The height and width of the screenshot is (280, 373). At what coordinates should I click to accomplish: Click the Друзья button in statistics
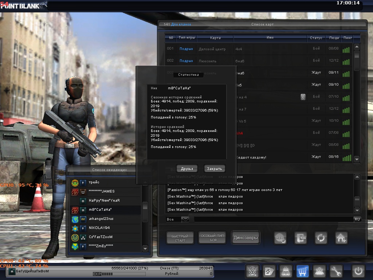pos(187,168)
